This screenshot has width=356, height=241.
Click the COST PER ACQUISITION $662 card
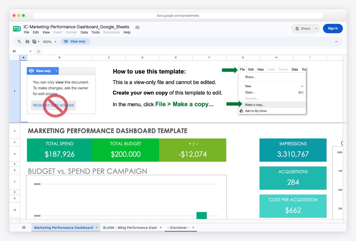click(293, 206)
